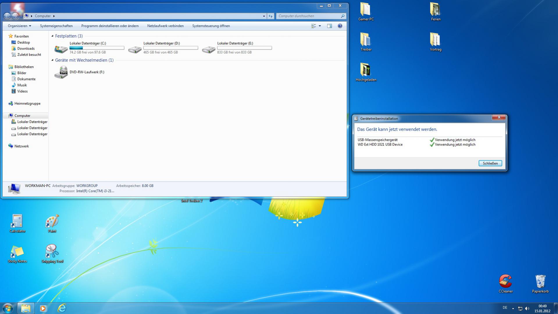Open the Windows Start menu
The width and height of the screenshot is (558, 314).
(x=8, y=308)
